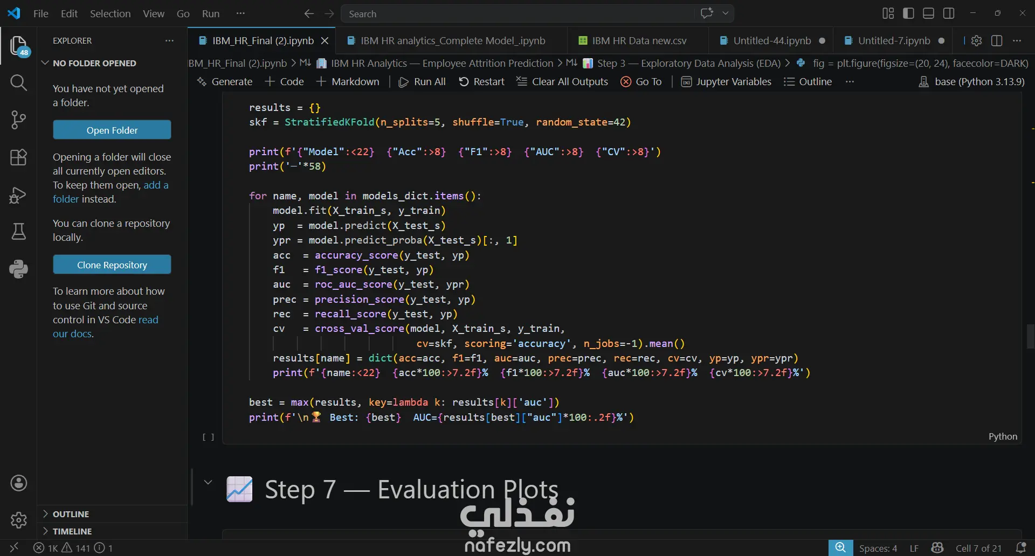Open the Edit menu
Screen dimensions: 1035x556
click(69, 13)
